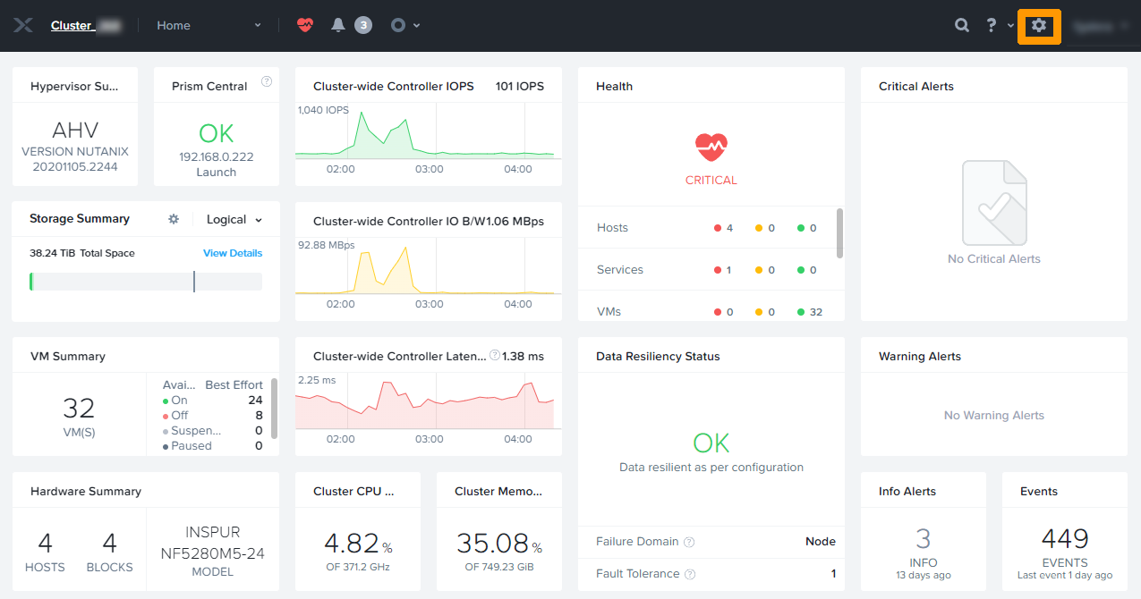Click the tasks circle icon

click(399, 26)
